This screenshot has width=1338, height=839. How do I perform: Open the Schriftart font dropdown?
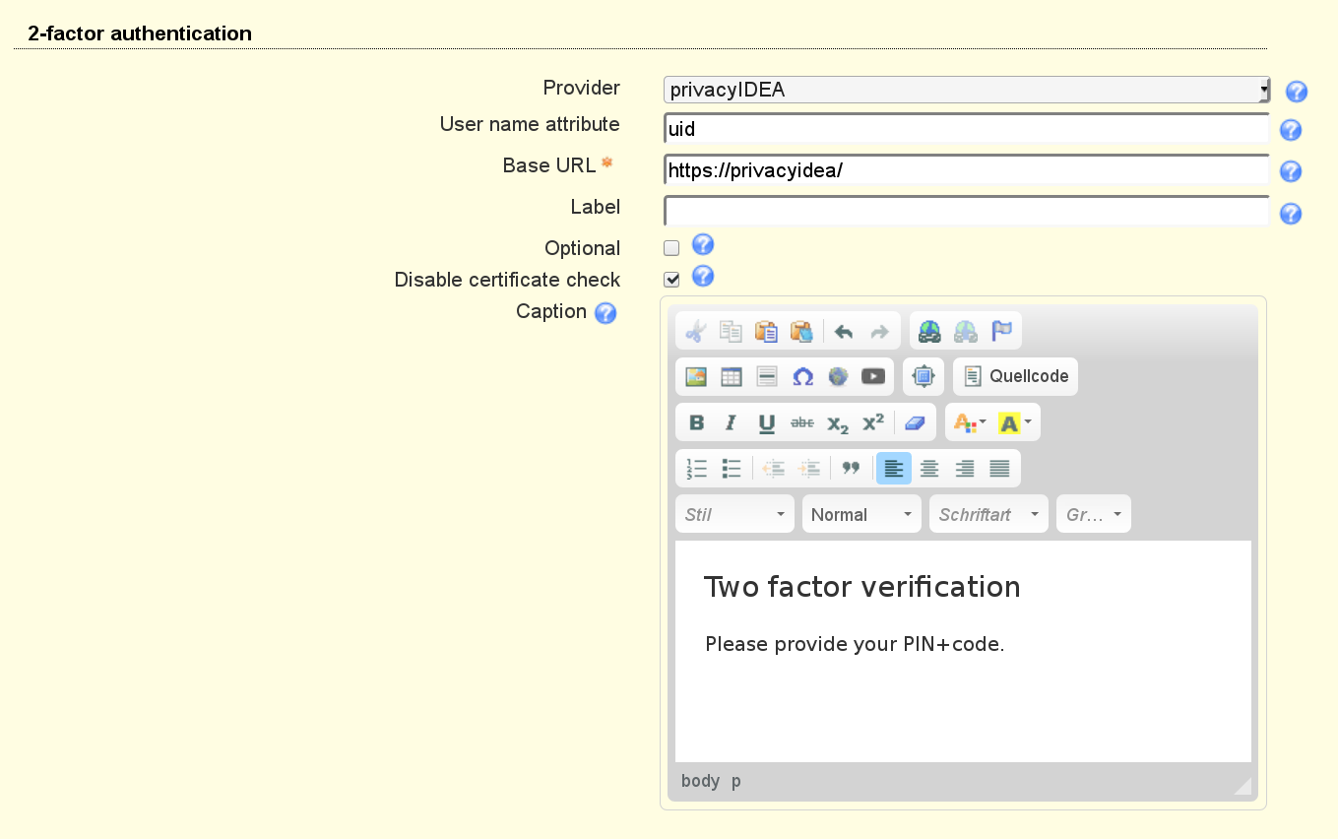pos(988,514)
